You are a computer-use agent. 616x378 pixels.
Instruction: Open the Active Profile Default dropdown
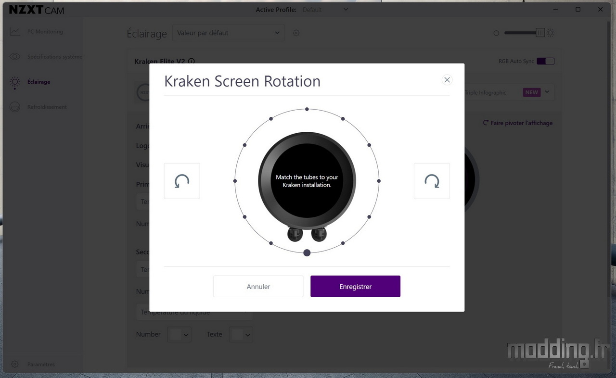tap(325, 10)
